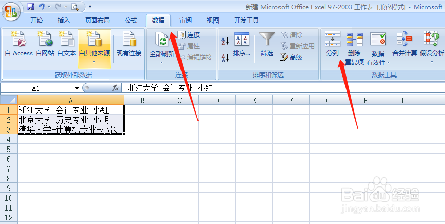Select row 5 header
Viewport: 445px width, 224px height.
[9, 149]
